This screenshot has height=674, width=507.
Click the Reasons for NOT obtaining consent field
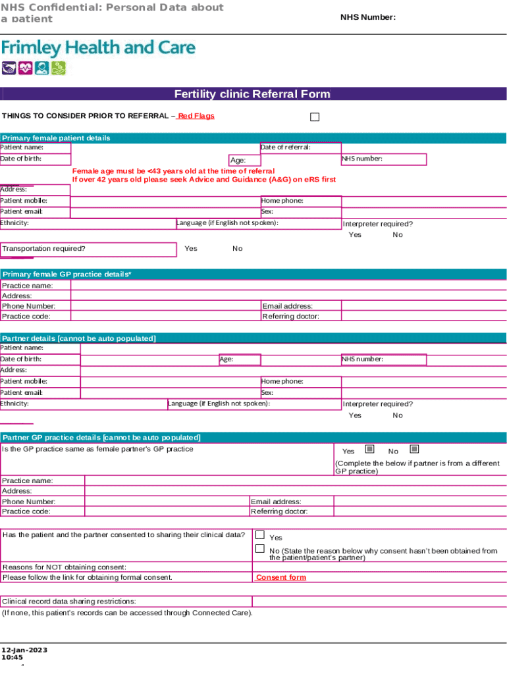click(379, 567)
